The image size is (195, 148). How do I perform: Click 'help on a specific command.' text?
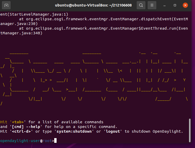click(x=86, y=127)
